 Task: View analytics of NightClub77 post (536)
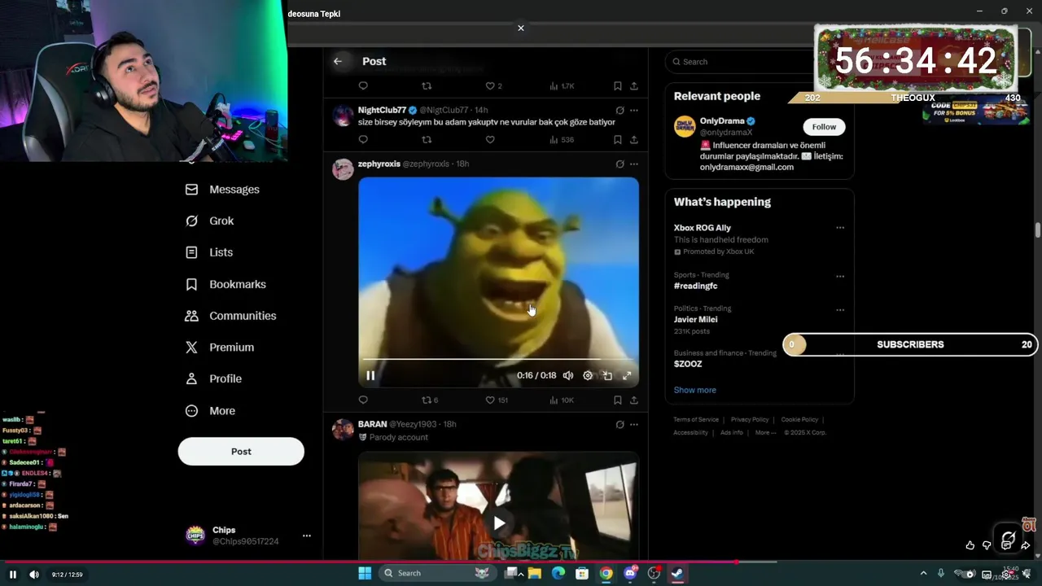pos(562,140)
